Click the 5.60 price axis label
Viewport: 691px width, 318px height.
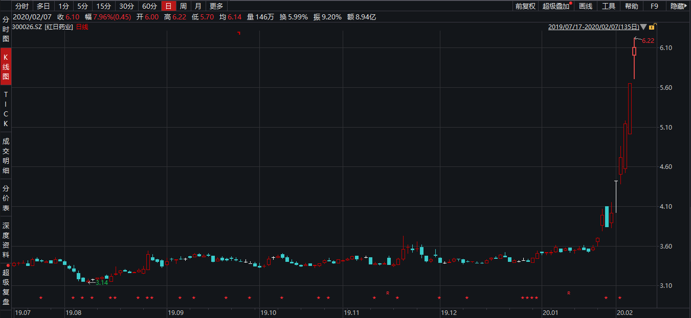[x=666, y=88]
